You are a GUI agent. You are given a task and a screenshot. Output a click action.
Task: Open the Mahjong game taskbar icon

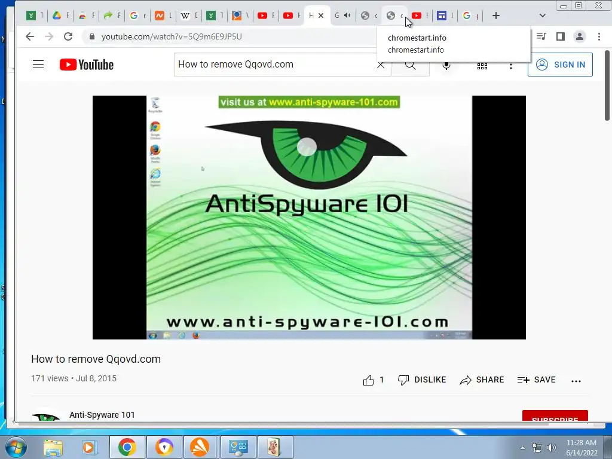point(275,447)
